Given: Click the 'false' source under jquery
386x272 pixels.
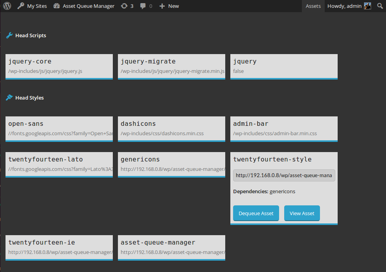Looking at the screenshot, I should [238, 71].
